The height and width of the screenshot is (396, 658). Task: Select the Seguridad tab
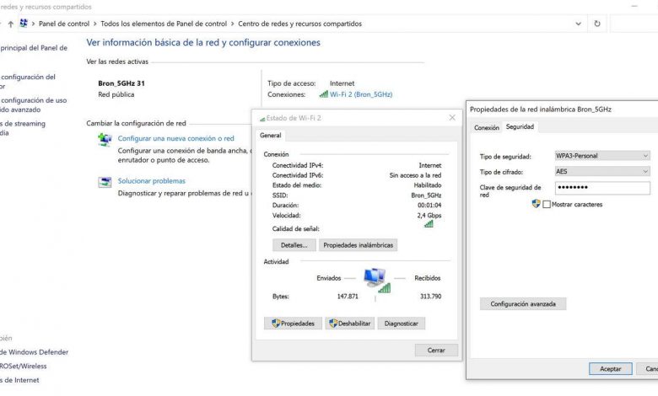click(x=520, y=127)
